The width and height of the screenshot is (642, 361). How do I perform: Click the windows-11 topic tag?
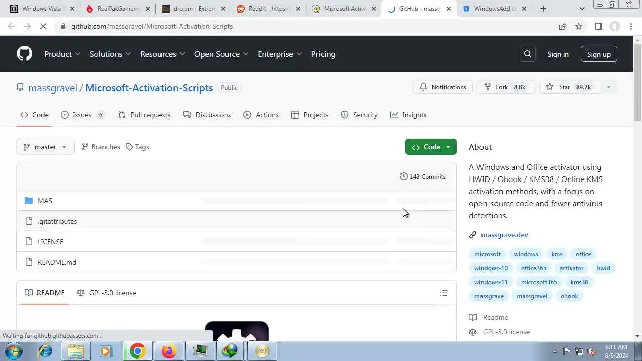tap(491, 282)
